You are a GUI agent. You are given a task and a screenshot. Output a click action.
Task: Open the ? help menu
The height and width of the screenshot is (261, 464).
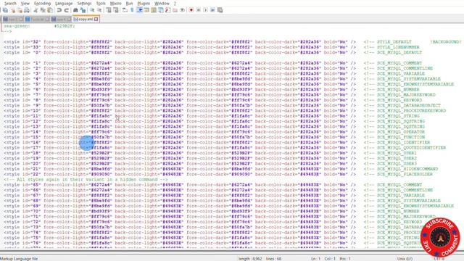[175, 3]
